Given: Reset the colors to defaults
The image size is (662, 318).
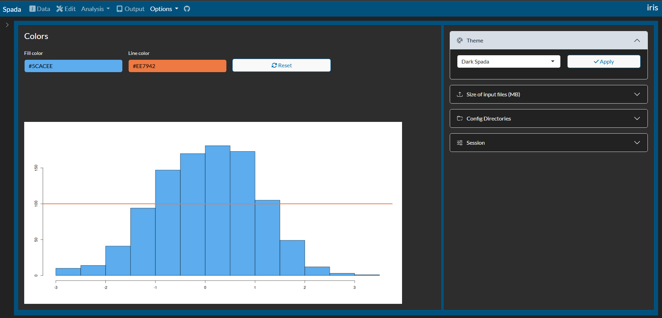Looking at the screenshot, I should 281,65.
